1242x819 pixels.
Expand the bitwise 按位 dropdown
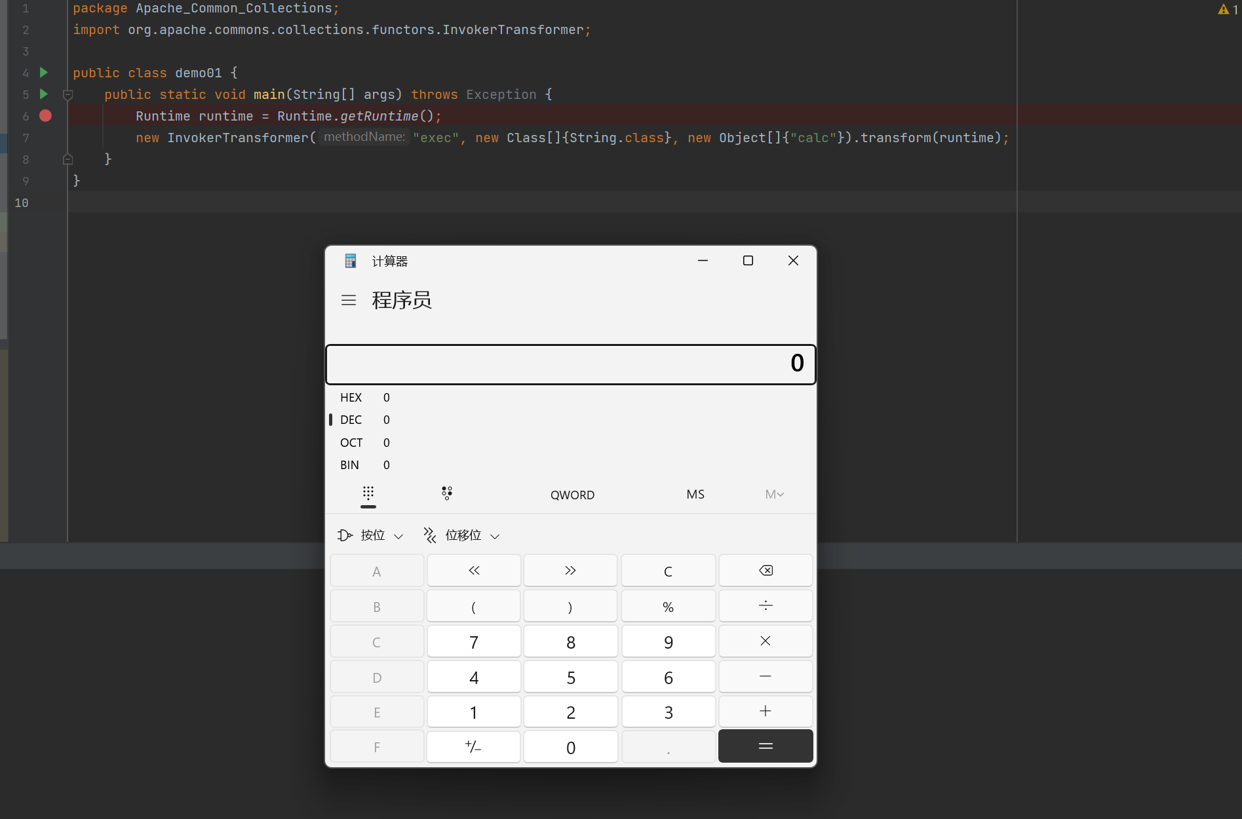[x=371, y=535]
